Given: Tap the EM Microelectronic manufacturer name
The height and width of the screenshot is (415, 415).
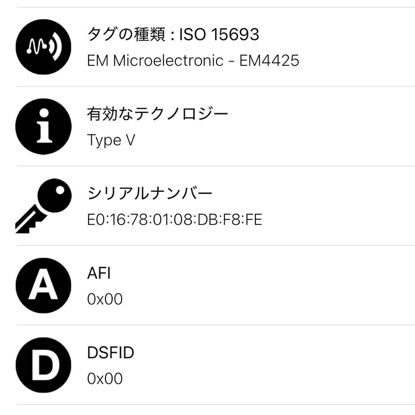Looking at the screenshot, I should tap(155, 61).
